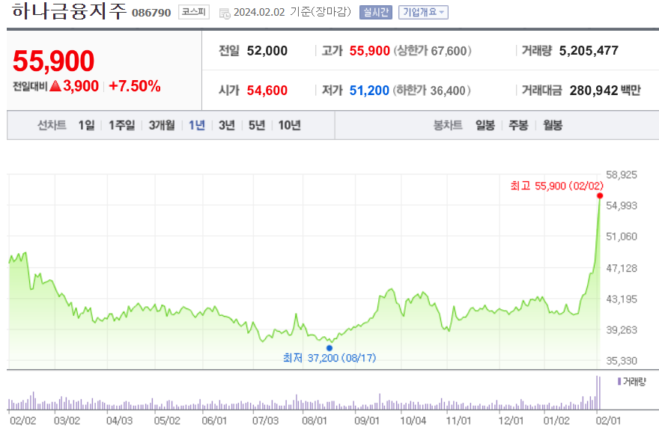
Task: Click the 거래대금 value 280,942 백만
Action: click(605, 91)
